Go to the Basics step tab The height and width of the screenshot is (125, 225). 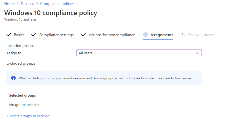coord(19,35)
